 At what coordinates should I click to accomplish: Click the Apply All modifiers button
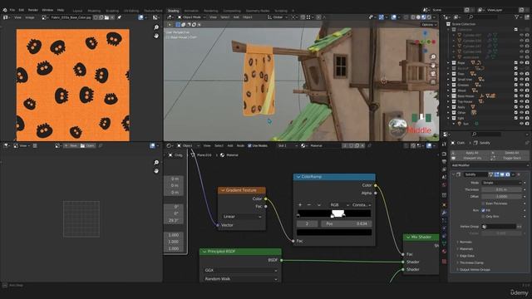[471, 153]
